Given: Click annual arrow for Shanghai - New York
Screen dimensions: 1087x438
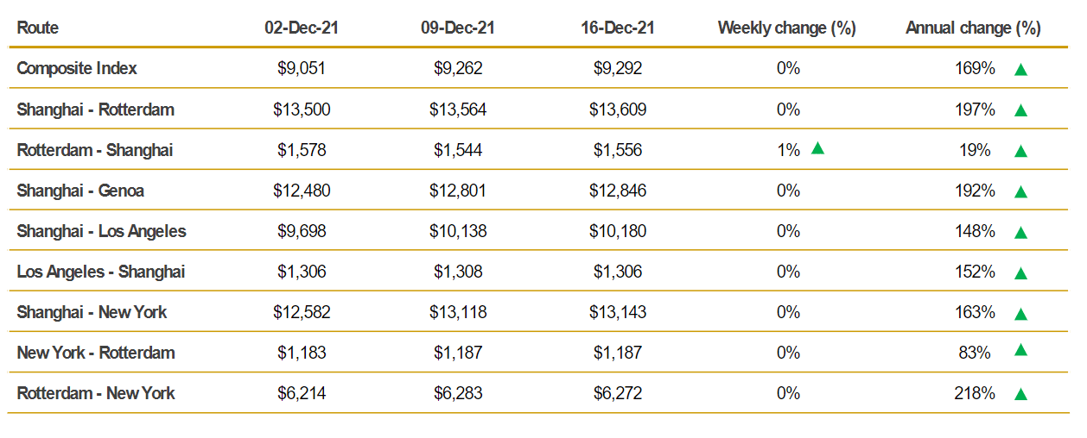Looking at the screenshot, I should (1020, 313).
